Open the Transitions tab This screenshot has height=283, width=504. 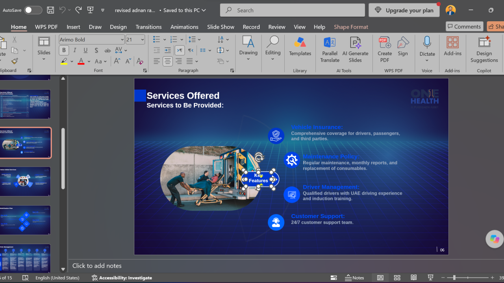tap(148, 27)
